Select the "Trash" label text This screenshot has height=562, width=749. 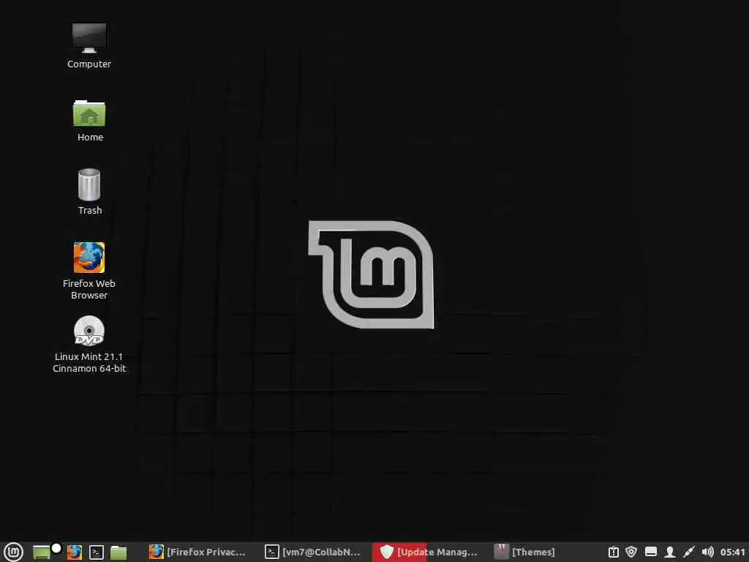point(90,210)
